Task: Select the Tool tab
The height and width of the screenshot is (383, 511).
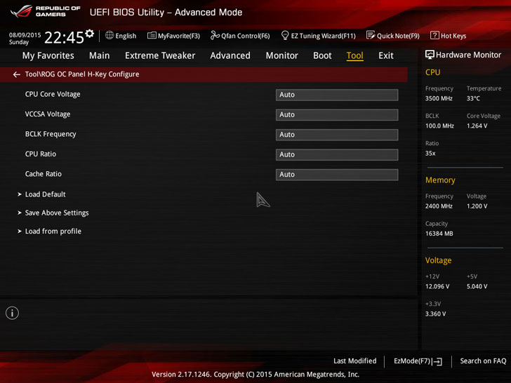Action: [354, 55]
